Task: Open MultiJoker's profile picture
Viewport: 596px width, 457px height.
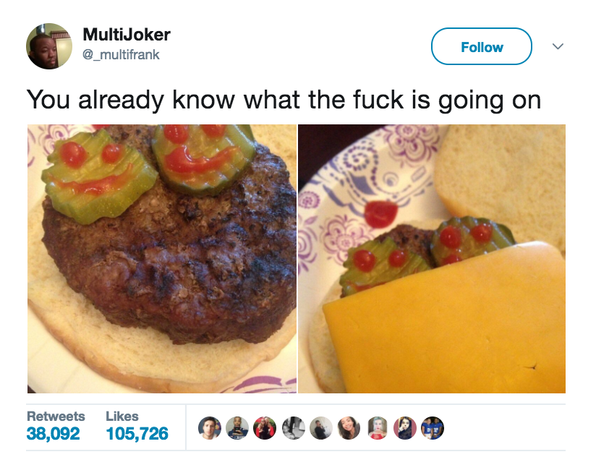Action: tap(49, 46)
